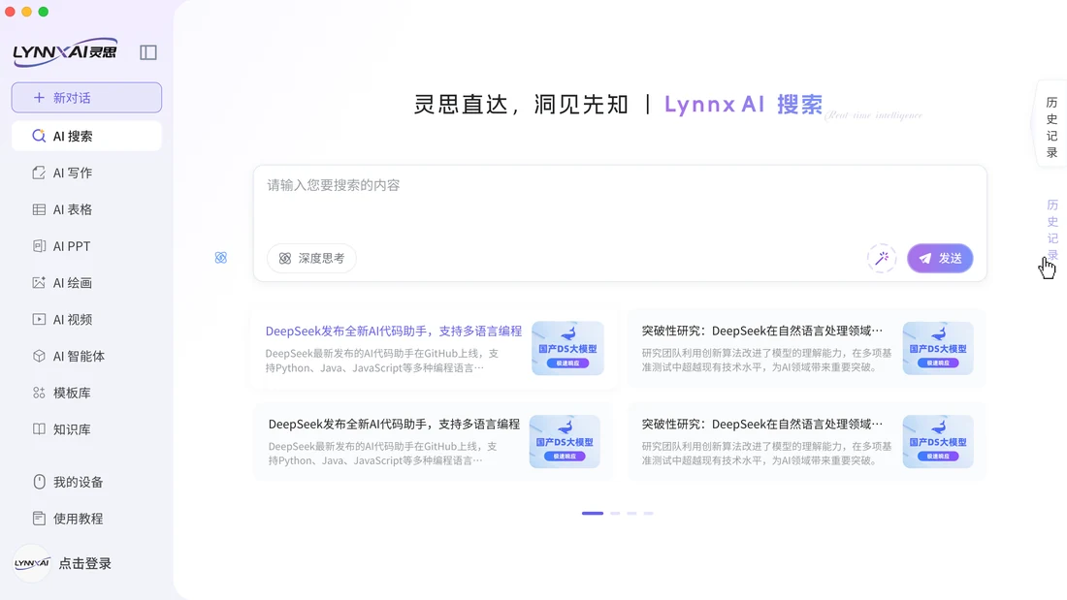The width and height of the screenshot is (1067, 600).
Task: Open bottom-row 突破性研究 article title
Action: (762, 424)
